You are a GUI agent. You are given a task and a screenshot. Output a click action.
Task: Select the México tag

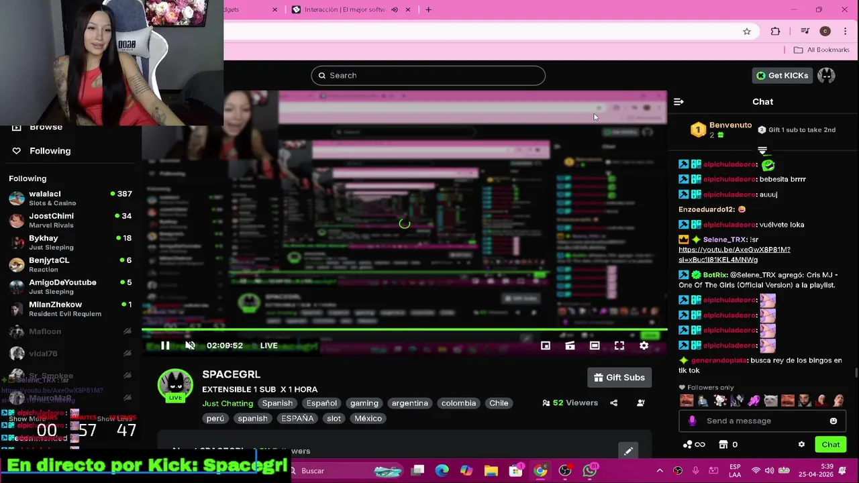[368, 419]
